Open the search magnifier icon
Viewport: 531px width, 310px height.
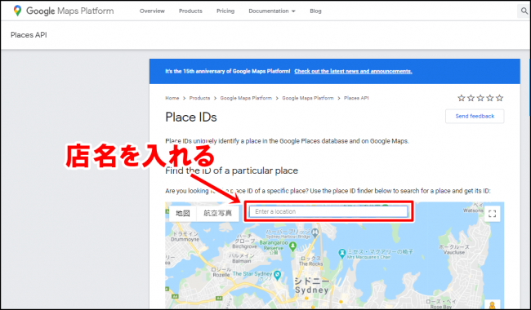click(524, 11)
